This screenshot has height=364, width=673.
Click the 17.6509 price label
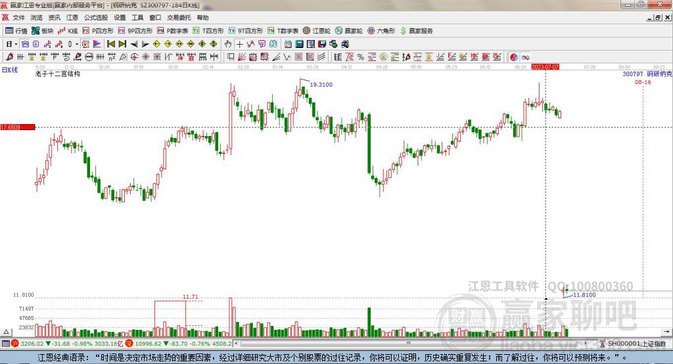pos(18,127)
